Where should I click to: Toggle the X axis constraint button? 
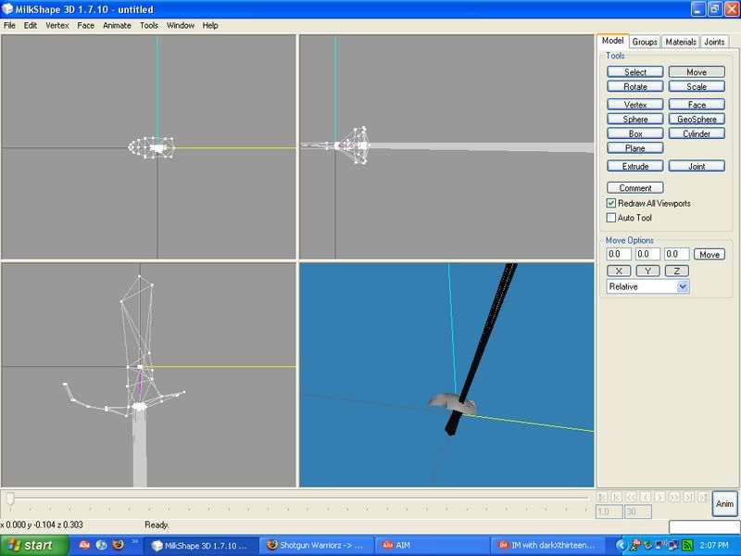coord(619,271)
